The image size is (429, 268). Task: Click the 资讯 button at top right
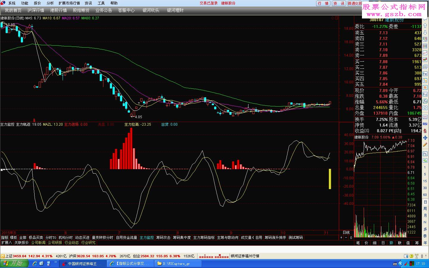coord(339,4)
